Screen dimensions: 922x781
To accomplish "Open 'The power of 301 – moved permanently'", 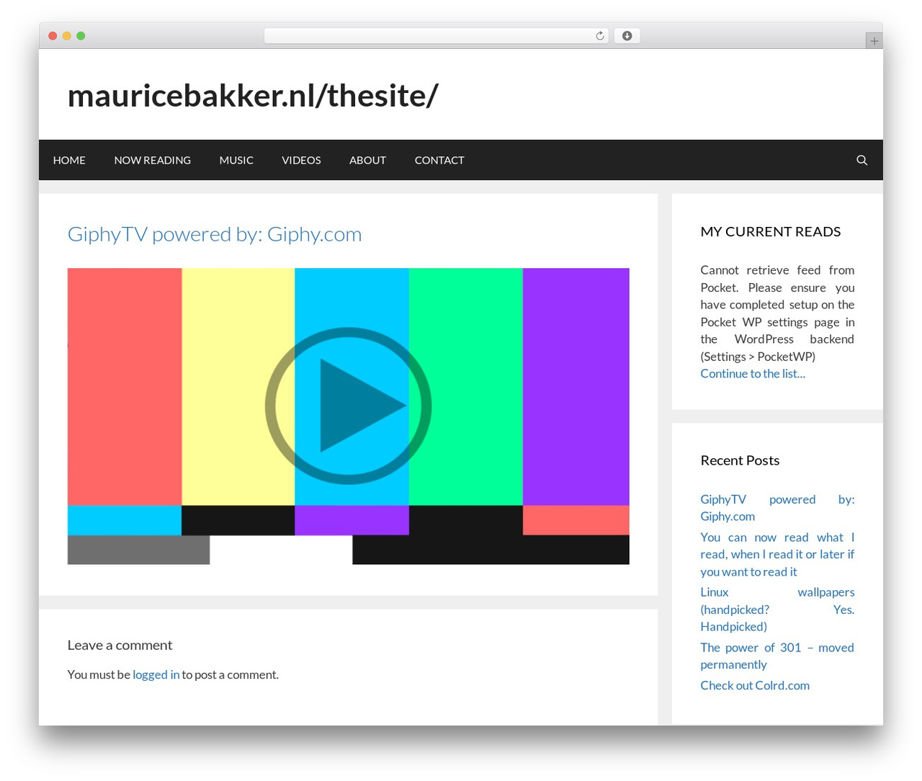I will point(777,656).
